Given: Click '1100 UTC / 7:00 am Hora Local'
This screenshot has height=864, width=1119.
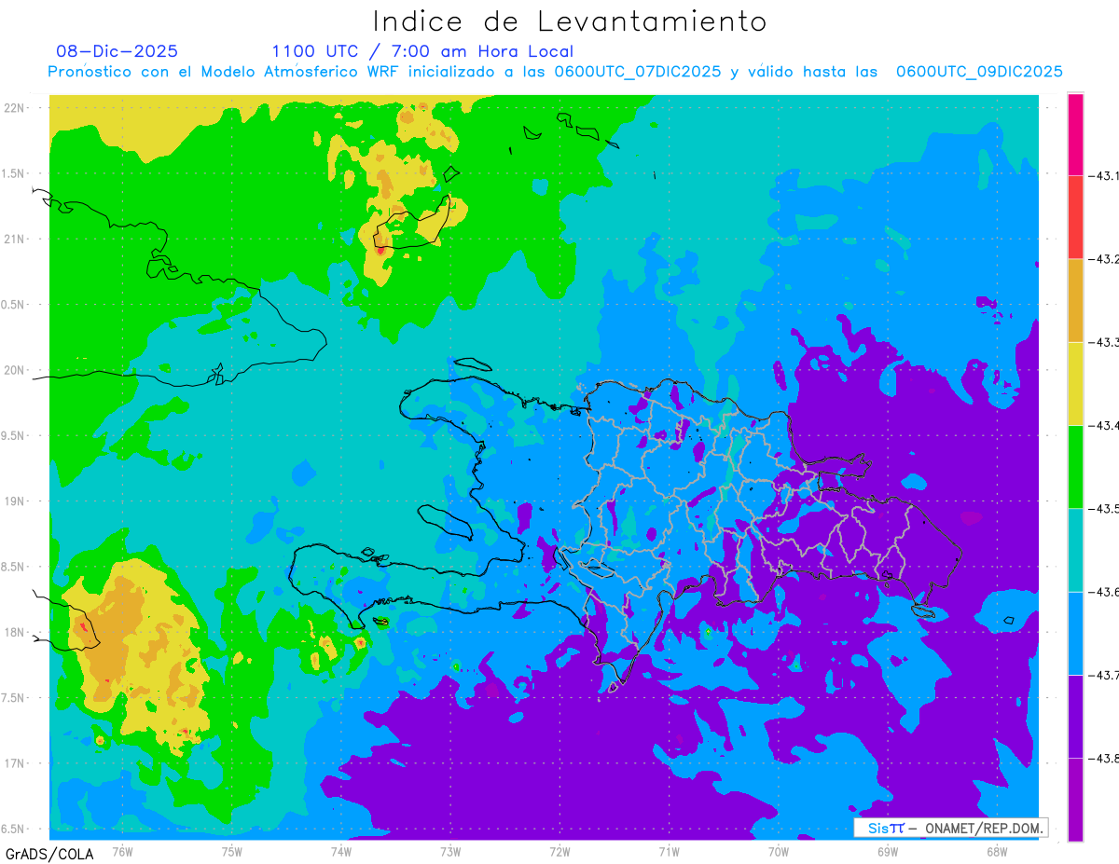Looking at the screenshot, I should pos(422,51).
